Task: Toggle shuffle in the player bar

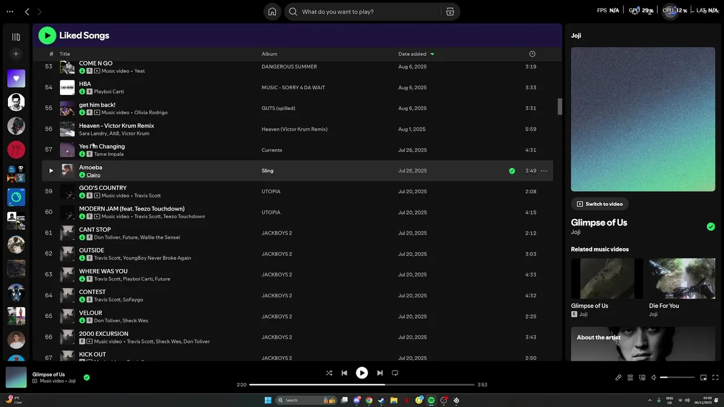Action: (329, 373)
